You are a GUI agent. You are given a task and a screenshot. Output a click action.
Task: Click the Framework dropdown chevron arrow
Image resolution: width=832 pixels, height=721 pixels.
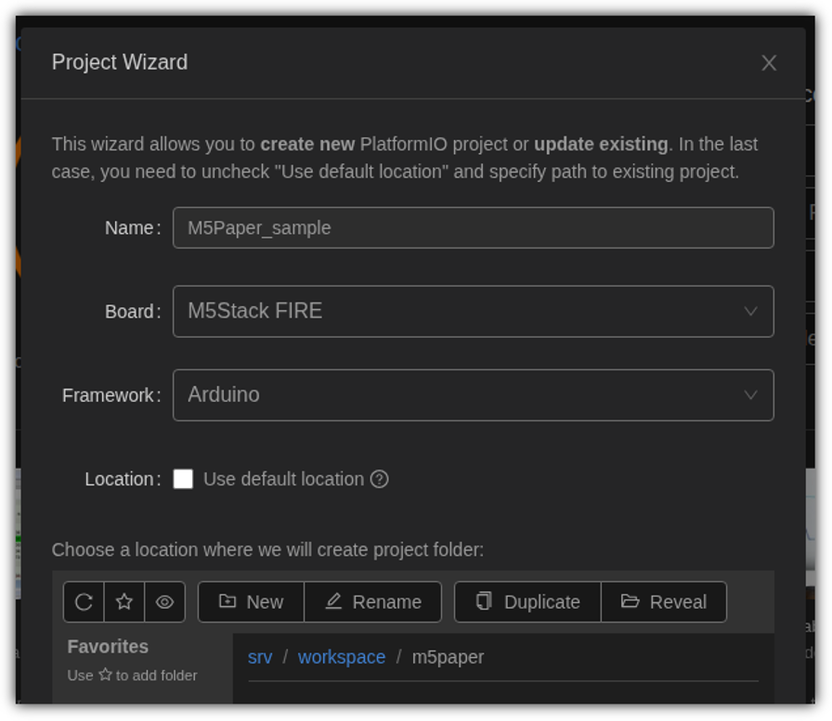tap(750, 395)
